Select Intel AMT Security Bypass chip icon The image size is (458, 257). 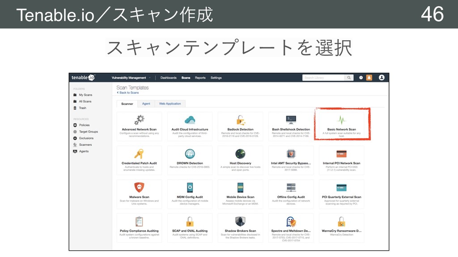[x=291, y=154]
